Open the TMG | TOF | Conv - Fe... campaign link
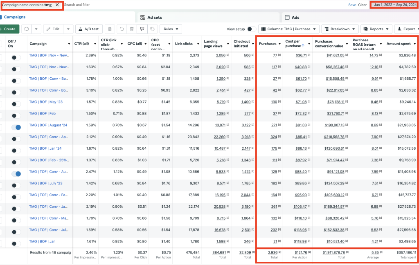This screenshot has height=265, width=419. (48, 195)
